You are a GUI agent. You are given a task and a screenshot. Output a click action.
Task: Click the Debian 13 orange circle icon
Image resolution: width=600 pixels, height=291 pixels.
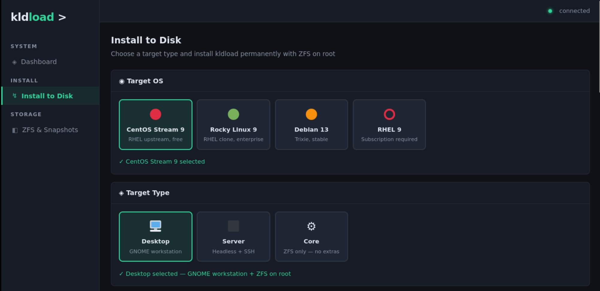tap(311, 114)
